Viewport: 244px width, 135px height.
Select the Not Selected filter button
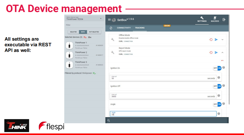click(94, 32)
